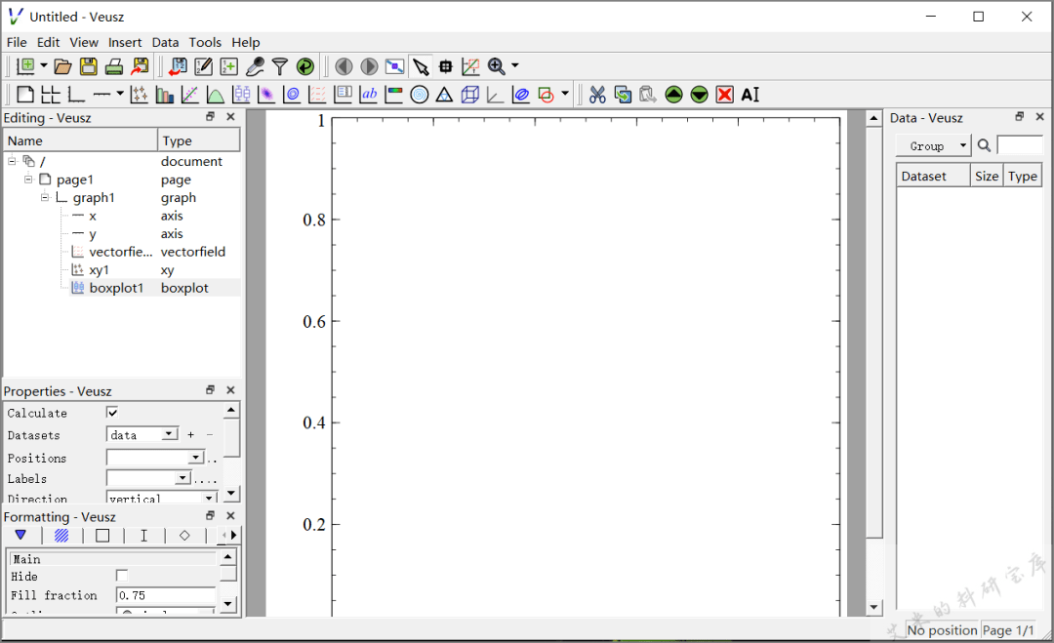Open the File menu
Screen dimensions: 1054x643
(x=17, y=42)
